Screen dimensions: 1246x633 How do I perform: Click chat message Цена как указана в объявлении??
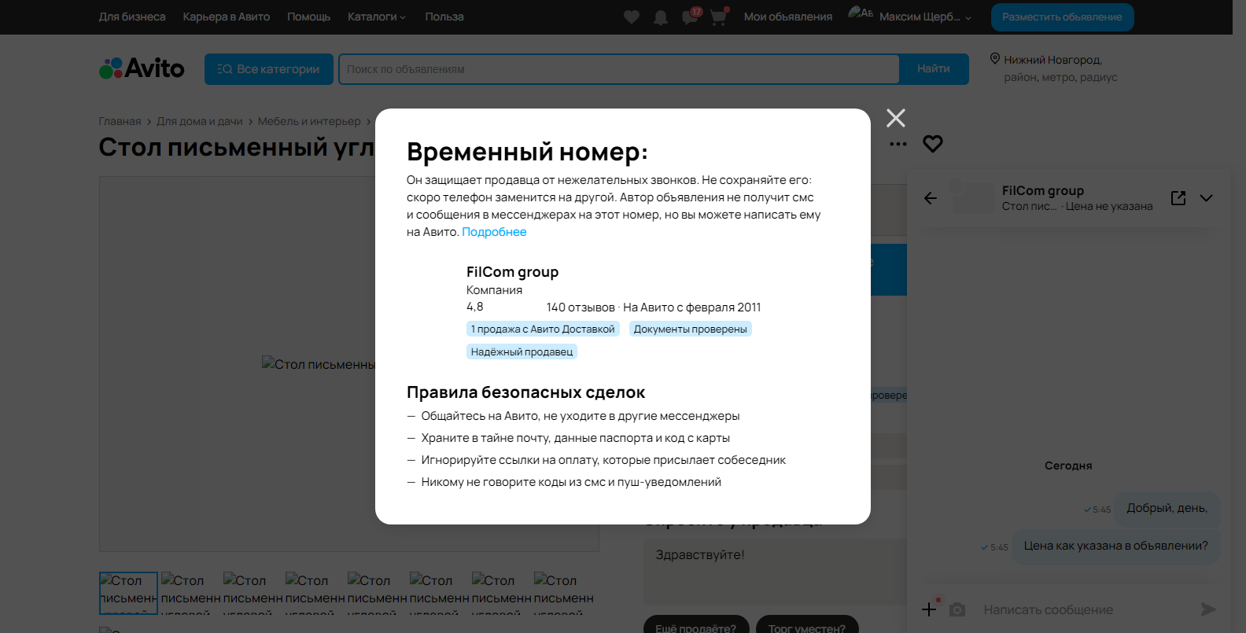pyautogui.click(x=1115, y=546)
